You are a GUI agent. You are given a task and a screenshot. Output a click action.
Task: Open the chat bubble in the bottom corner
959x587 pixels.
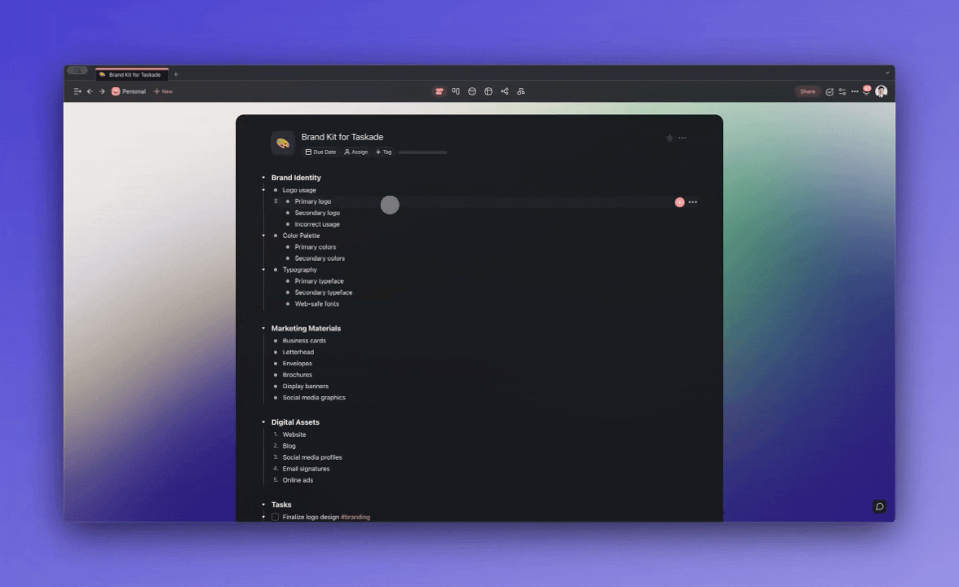pos(880,506)
